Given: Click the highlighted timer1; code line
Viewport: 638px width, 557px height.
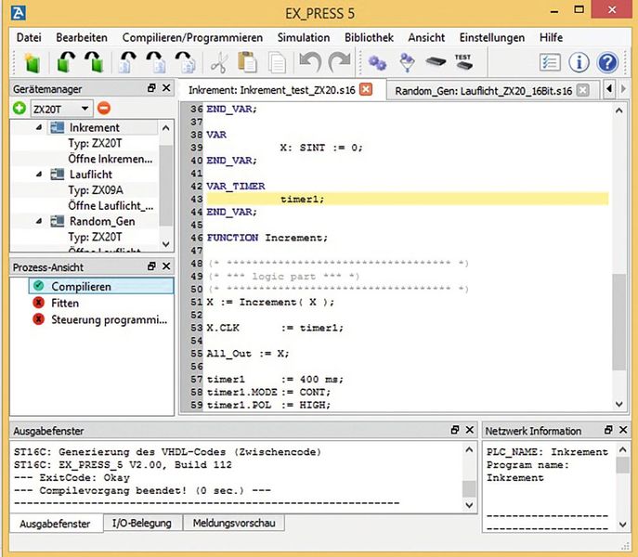Looking at the screenshot, I should tap(408, 199).
